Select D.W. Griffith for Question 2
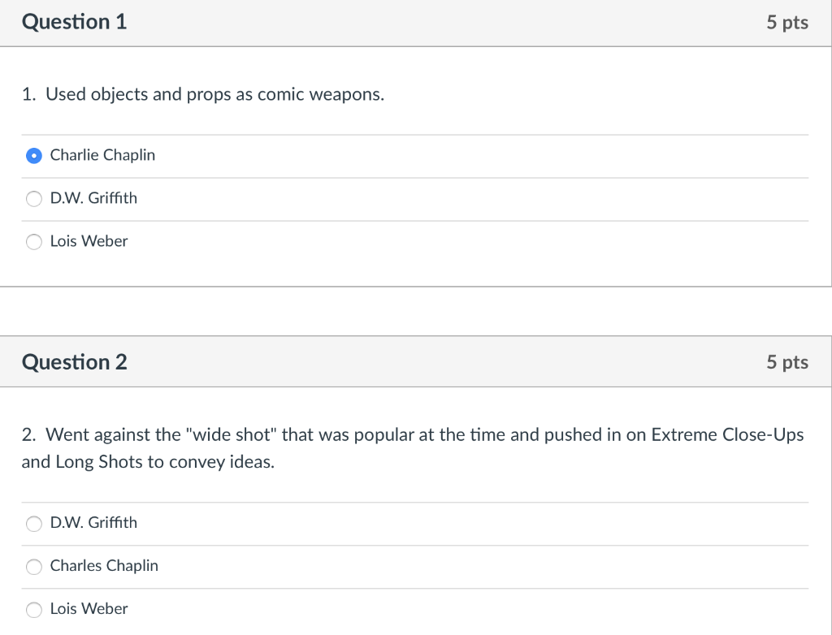832x635 pixels. click(x=34, y=524)
